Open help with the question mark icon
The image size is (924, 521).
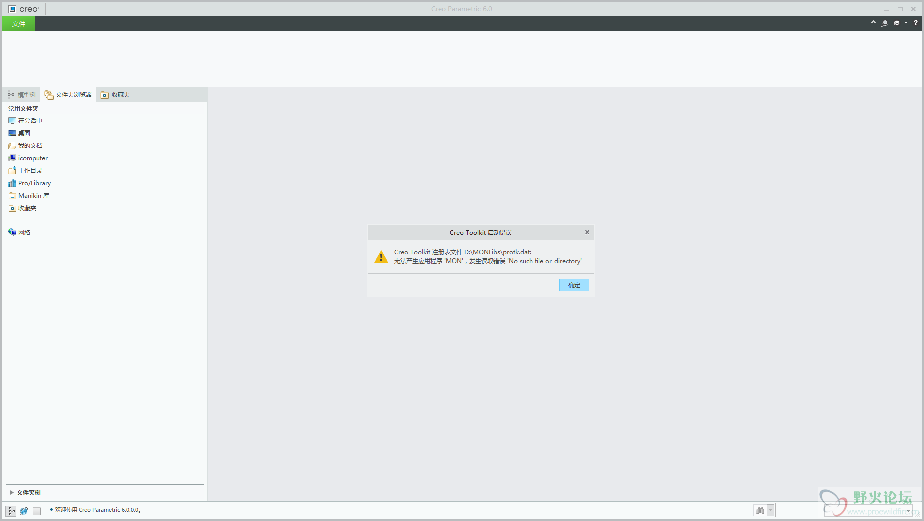[916, 23]
